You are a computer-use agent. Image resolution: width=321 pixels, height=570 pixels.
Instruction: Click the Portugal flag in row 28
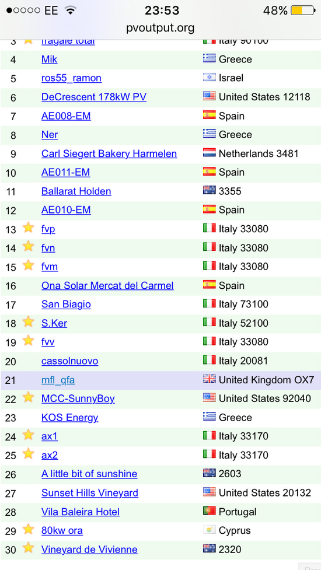pyautogui.click(x=210, y=511)
